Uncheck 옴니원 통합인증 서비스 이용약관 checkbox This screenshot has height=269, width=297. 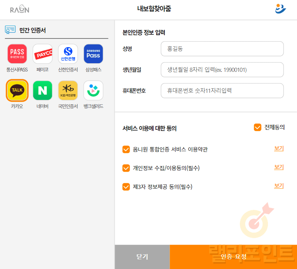(x=126, y=149)
